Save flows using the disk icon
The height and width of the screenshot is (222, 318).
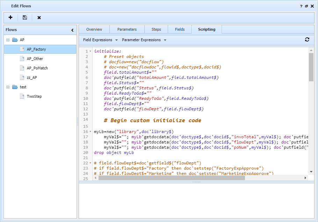pos(24,17)
